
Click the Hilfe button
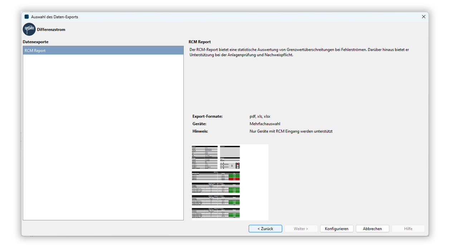click(408, 228)
